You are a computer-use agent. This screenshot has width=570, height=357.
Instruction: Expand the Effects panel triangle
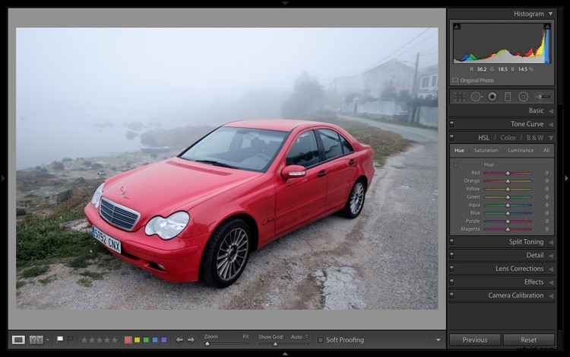click(x=551, y=282)
